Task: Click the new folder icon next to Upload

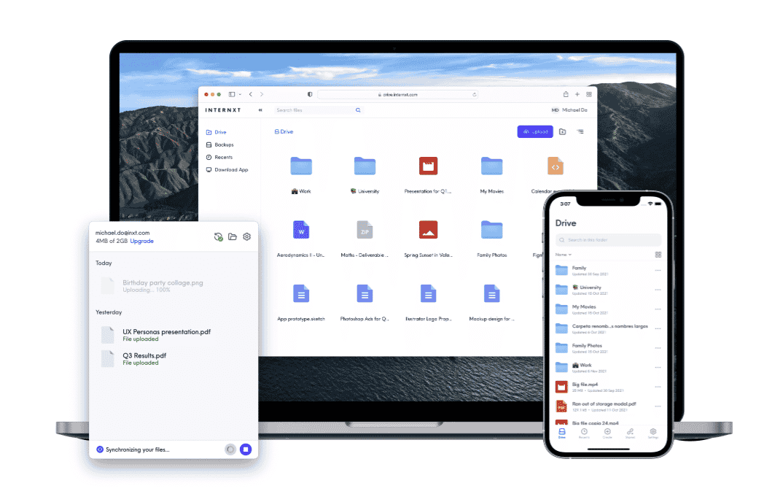Action: 562,131
